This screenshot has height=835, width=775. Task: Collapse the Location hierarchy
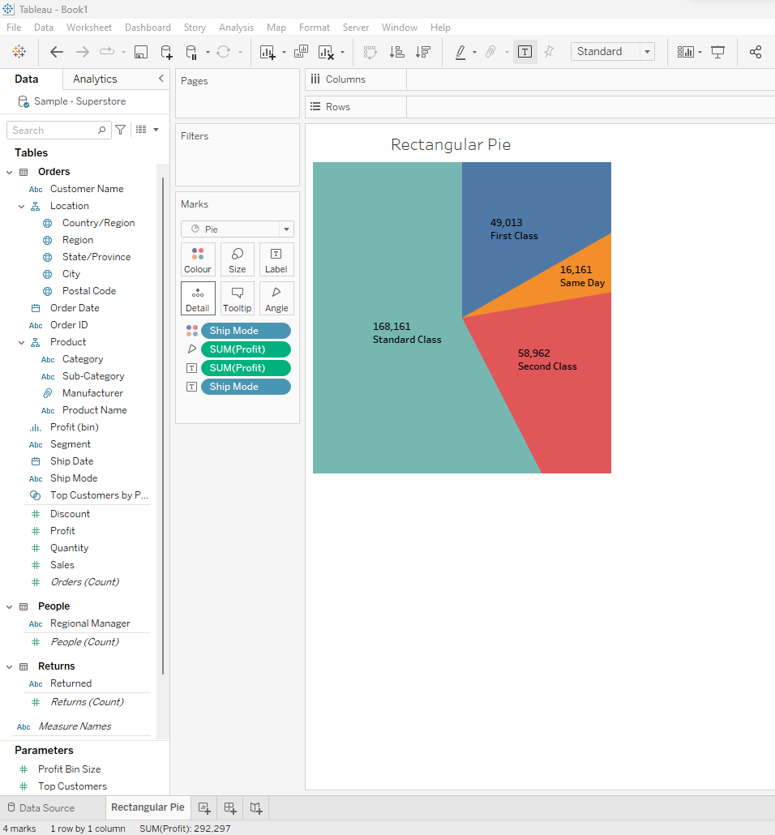(23, 206)
